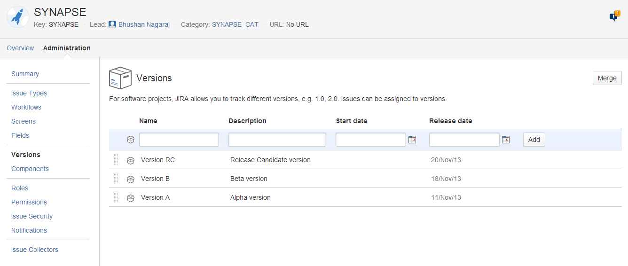The width and height of the screenshot is (628, 266).
Task: Go to Workflows in the sidebar
Action: [x=26, y=107]
